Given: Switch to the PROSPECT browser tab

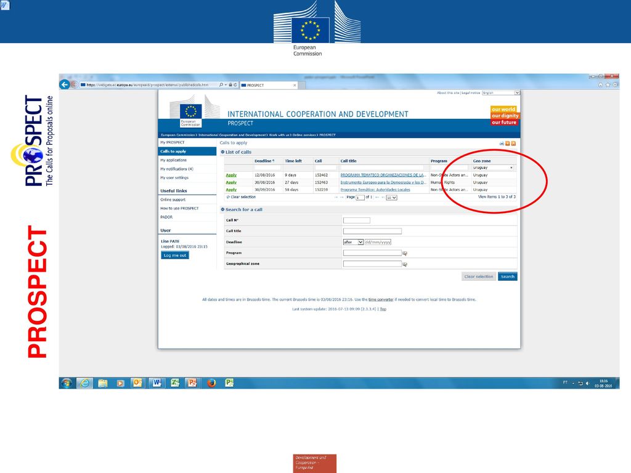Looking at the screenshot, I should [x=269, y=85].
